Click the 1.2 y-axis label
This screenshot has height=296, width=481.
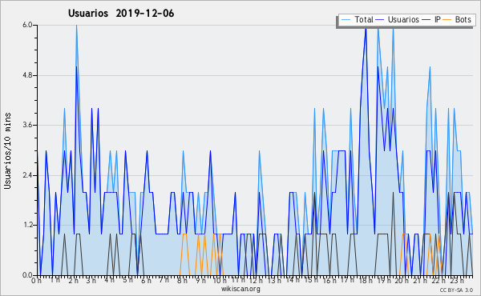pyautogui.click(x=27, y=225)
